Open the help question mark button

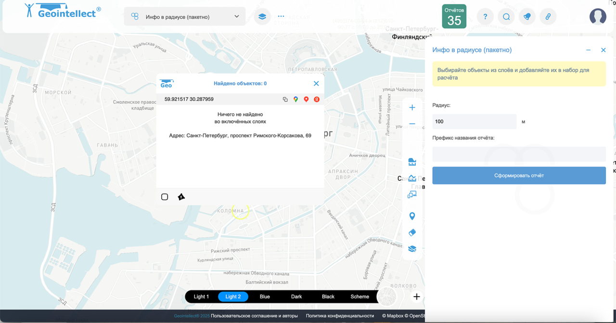pos(485,17)
